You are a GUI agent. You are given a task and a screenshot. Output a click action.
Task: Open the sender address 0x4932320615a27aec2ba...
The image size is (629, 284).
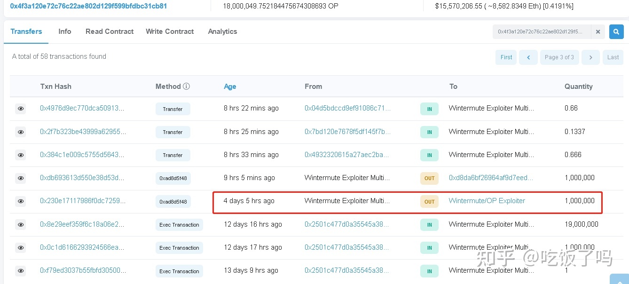click(347, 155)
